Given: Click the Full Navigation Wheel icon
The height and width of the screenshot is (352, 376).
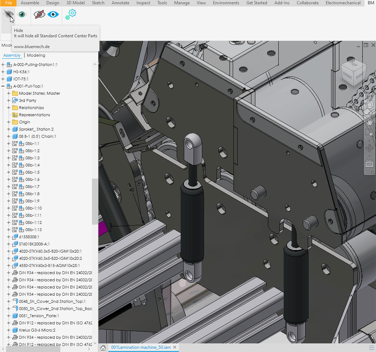Looking at the screenshot, I should (369, 105).
